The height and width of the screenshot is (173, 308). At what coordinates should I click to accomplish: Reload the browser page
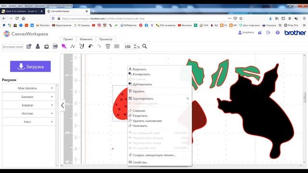point(17,18)
